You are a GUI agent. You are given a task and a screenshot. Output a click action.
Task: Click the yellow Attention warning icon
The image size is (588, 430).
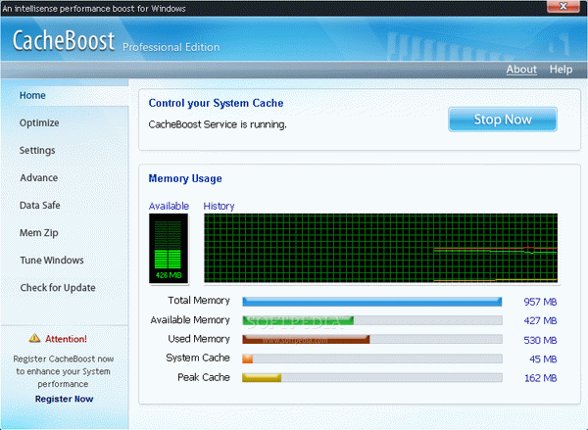point(34,338)
